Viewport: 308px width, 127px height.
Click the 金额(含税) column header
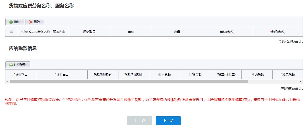pyautogui.click(x=277, y=32)
